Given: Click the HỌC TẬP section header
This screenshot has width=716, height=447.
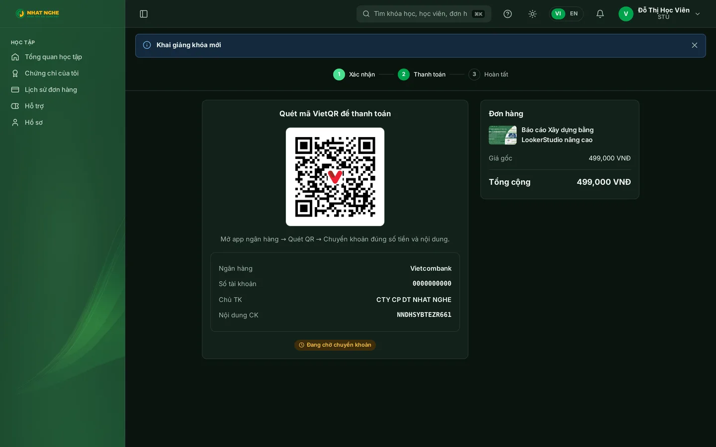Looking at the screenshot, I should (23, 43).
